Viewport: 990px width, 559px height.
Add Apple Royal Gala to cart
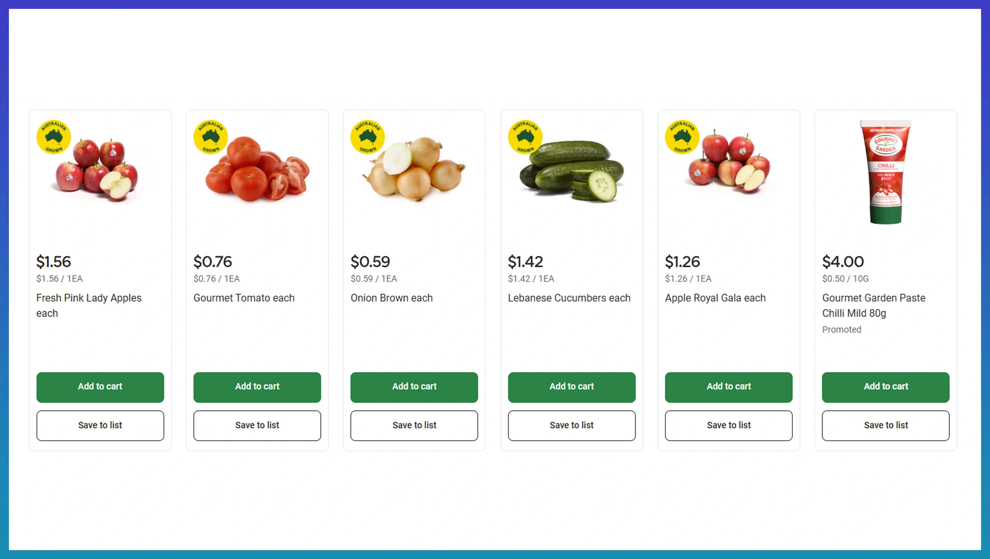pyautogui.click(x=729, y=387)
